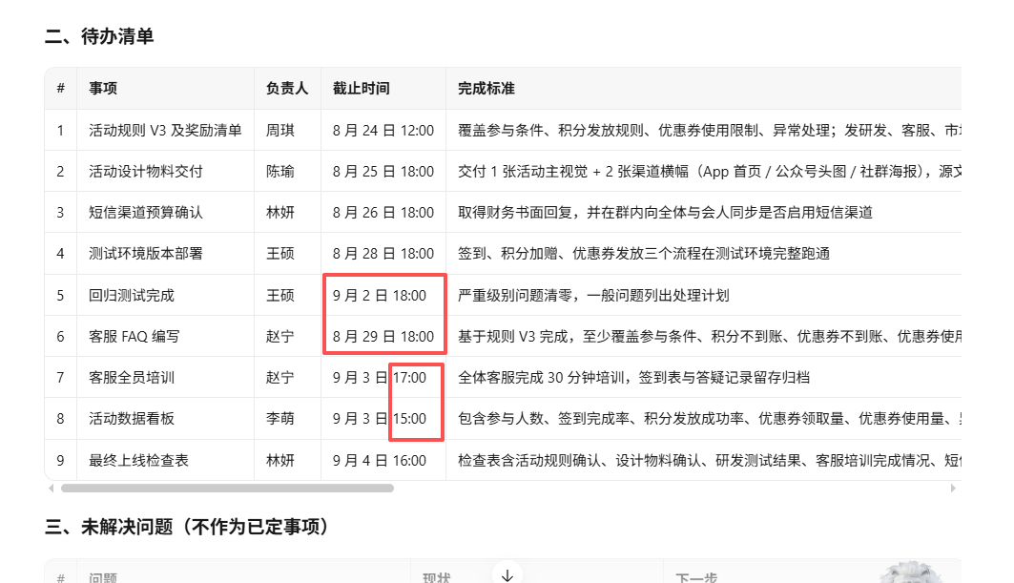
Task: Select the cell "测试环境版本部署"
Action: [146, 254]
